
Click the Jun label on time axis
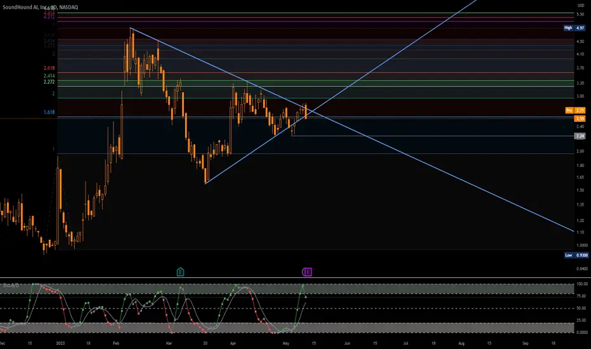(347, 343)
